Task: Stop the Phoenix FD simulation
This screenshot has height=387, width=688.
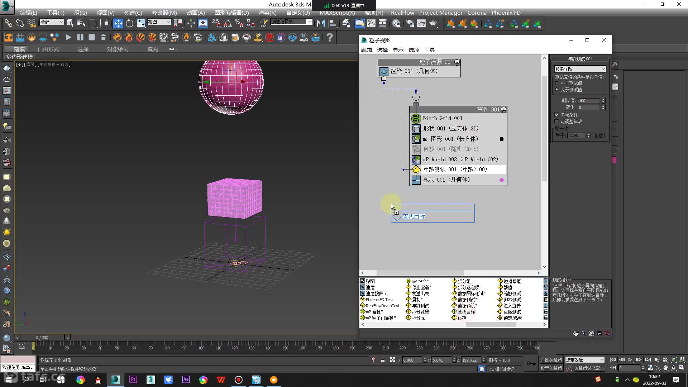Action: click(92, 37)
